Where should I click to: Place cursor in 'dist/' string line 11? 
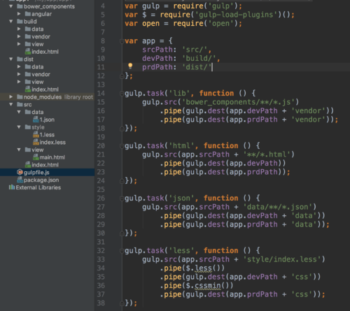[x=197, y=67]
